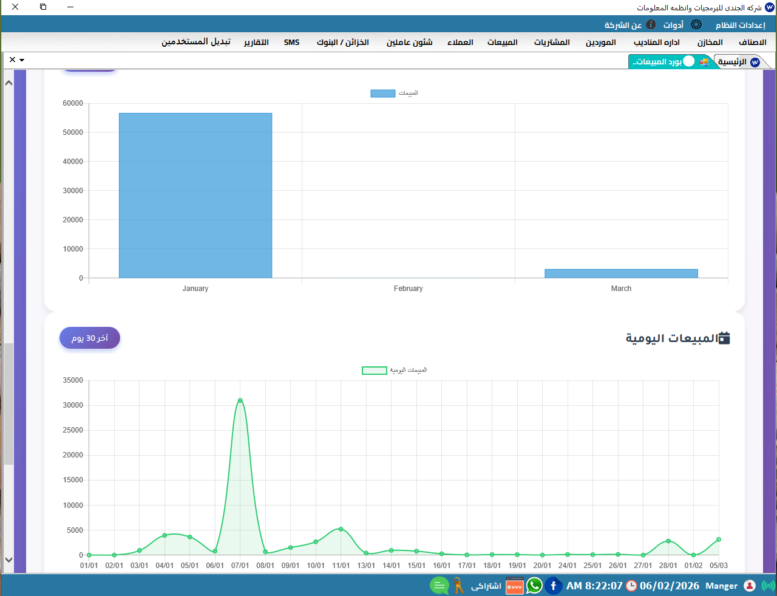Click the info icon beside عن الشركة
This screenshot has width=777, height=596.
(651, 25)
